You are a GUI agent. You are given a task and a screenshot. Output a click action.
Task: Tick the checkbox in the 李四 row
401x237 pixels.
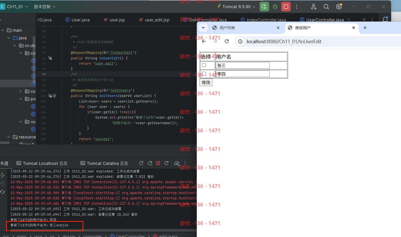(204, 74)
